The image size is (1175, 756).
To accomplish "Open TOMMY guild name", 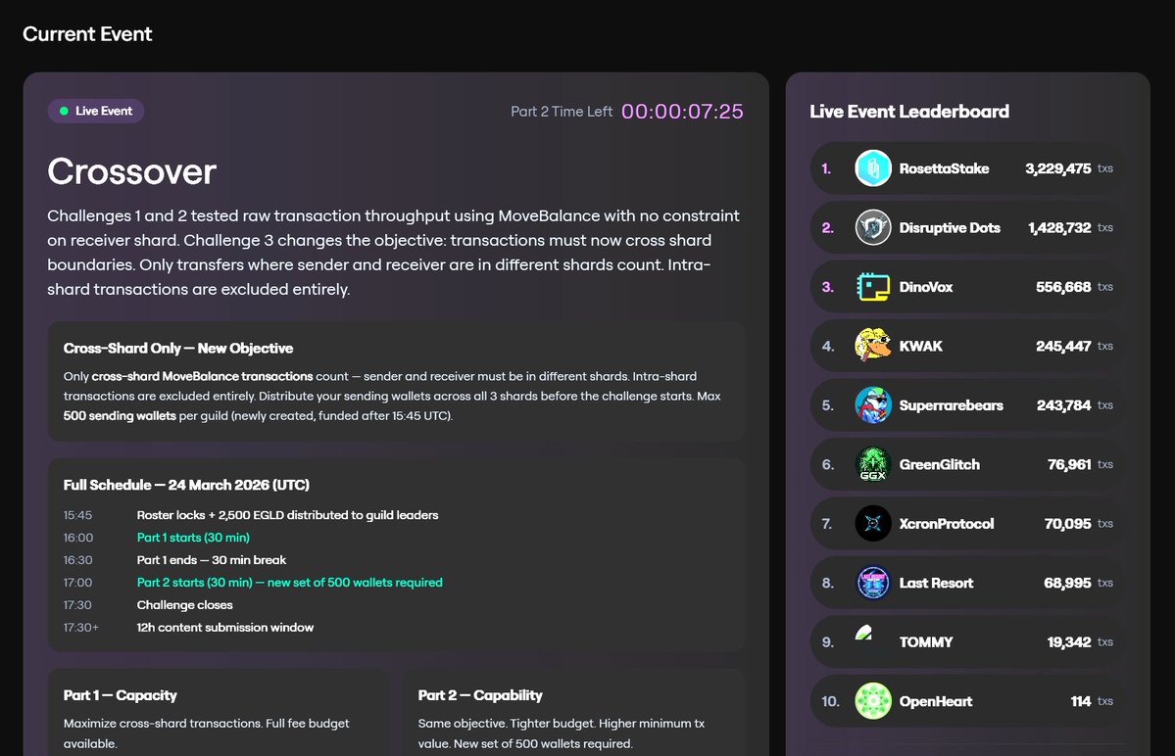I will coord(926,642).
